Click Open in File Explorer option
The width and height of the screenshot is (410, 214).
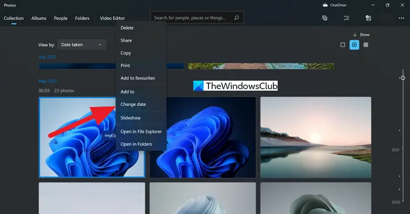click(141, 132)
